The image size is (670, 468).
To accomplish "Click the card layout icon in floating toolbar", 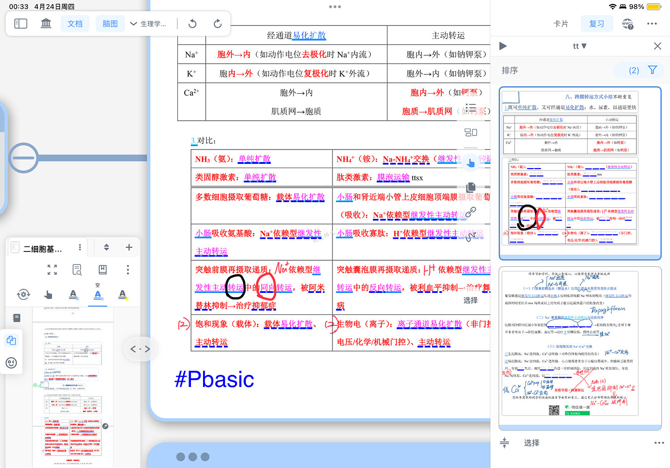I will click(471, 133).
